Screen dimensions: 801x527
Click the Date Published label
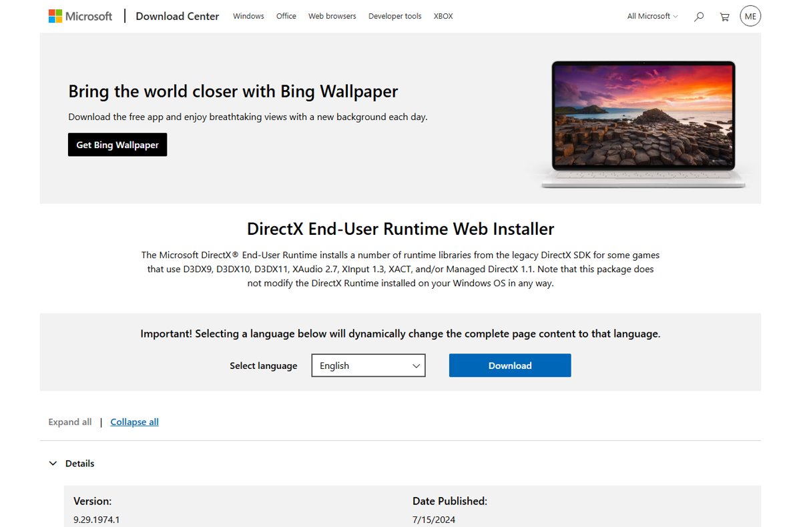[450, 501]
